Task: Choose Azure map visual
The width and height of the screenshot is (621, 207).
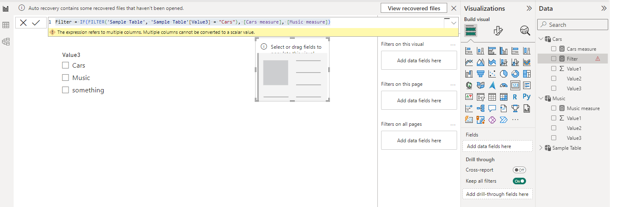Action: (492, 86)
